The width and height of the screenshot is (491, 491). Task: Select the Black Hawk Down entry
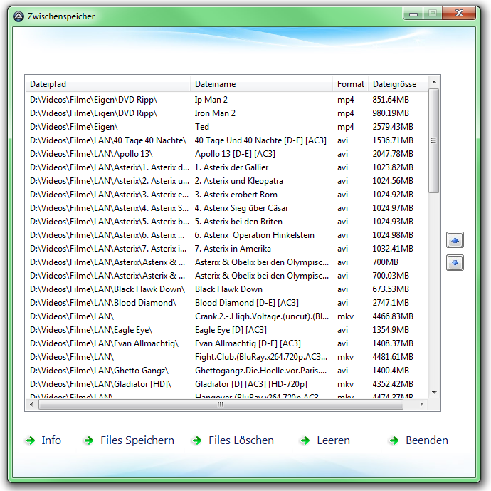point(228,289)
